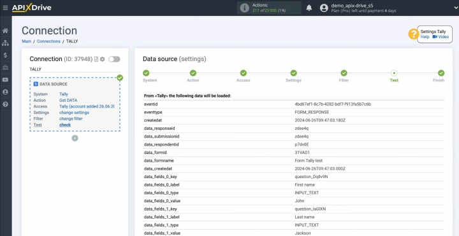Open the dollar billing sidebar icon
This screenshot has width=459, height=236.
click(x=5, y=55)
